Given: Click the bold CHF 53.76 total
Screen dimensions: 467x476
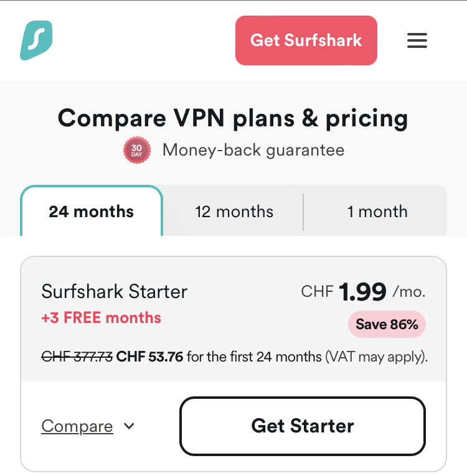Looking at the screenshot, I should click(x=149, y=357).
